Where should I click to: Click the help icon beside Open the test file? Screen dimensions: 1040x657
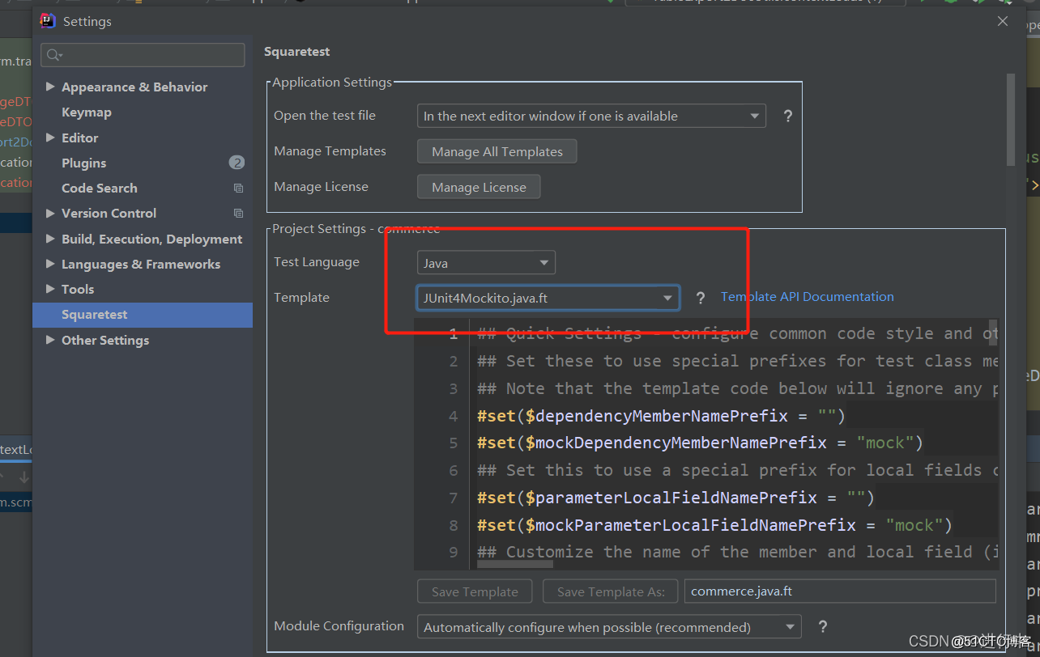coord(787,116)
